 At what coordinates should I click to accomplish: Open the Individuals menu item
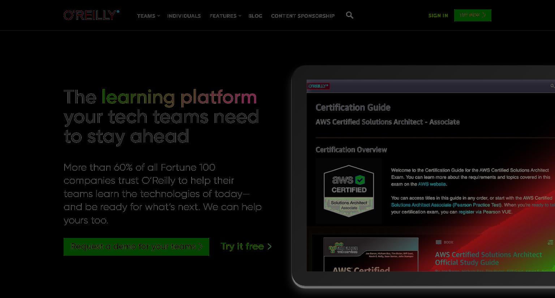[184, 16]
